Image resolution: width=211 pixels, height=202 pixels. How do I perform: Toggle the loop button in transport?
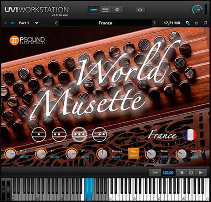[x=191, y=172]
